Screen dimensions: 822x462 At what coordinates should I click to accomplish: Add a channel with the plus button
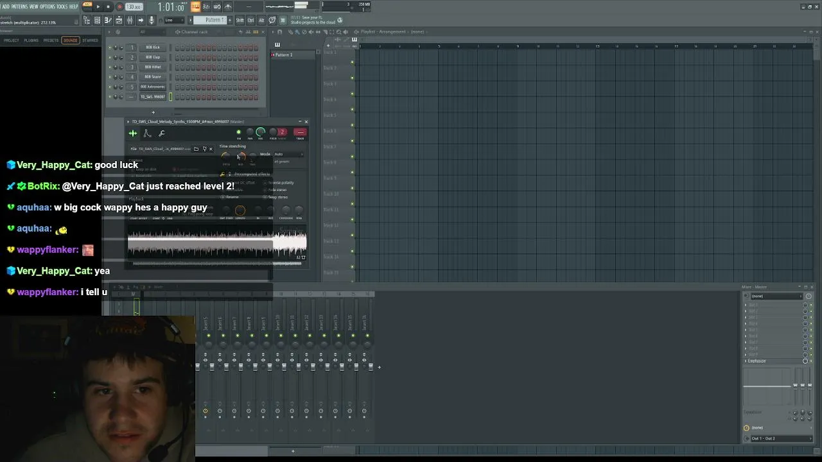[153, 112]
